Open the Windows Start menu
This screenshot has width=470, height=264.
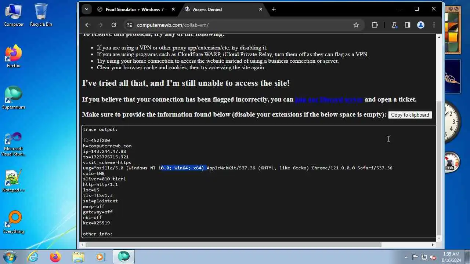(10, 257)
